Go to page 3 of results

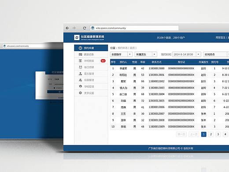(218, 134)
